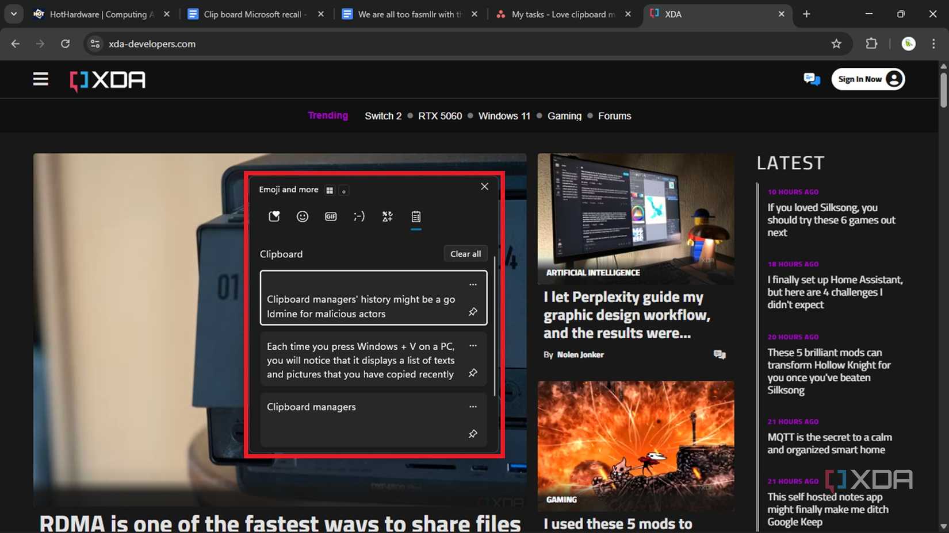Open options menu on first clipboard item
Image resolution: width=949 pixels, height=533 pixels.
(473, 284)
